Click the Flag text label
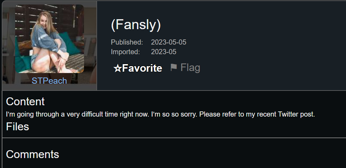The height and width of the screenshot is (168, 346). [190, 68]
